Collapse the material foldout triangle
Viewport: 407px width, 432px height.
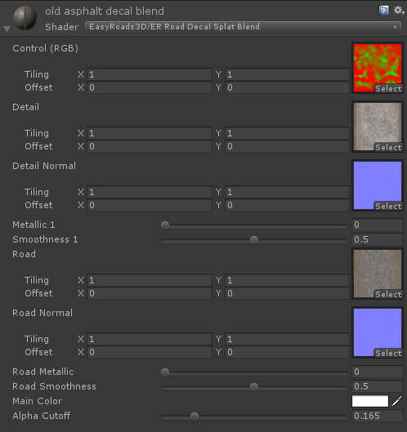pyautogui.click(x=7, y=29)
